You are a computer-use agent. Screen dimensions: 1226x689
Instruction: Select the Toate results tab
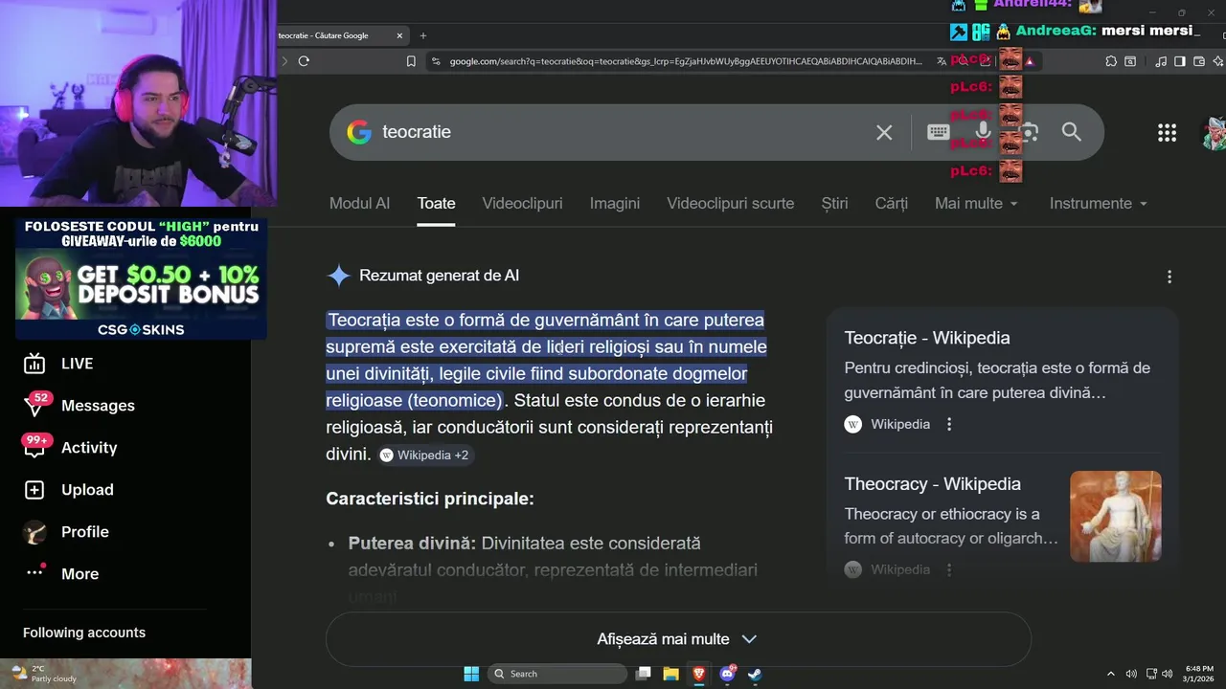point(436,203)
